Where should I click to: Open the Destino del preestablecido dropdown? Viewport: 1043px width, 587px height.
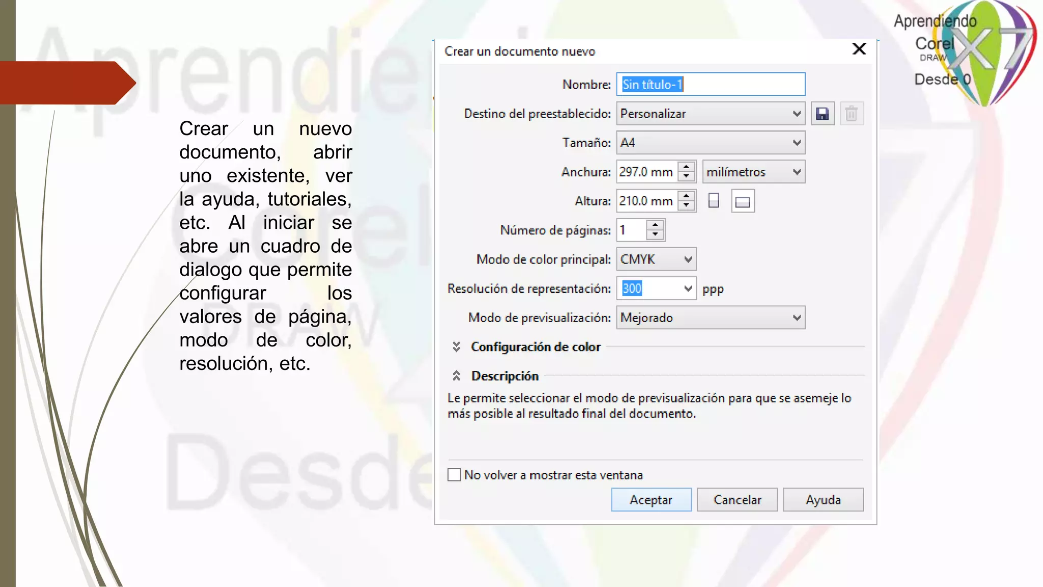tap(710, 114)
